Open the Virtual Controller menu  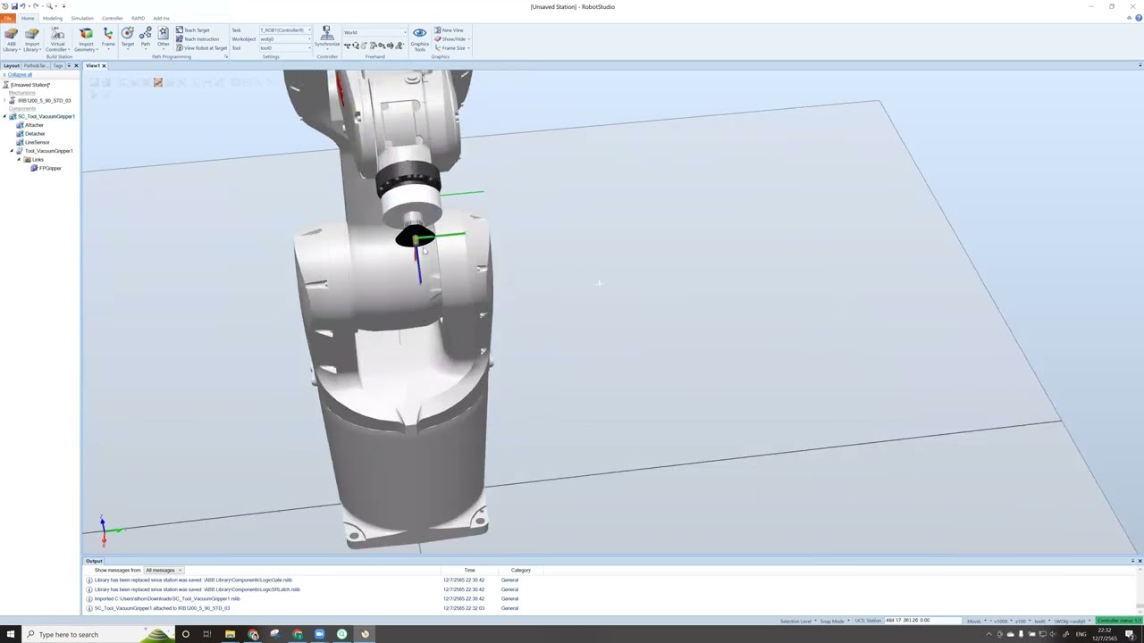[57, 40]
